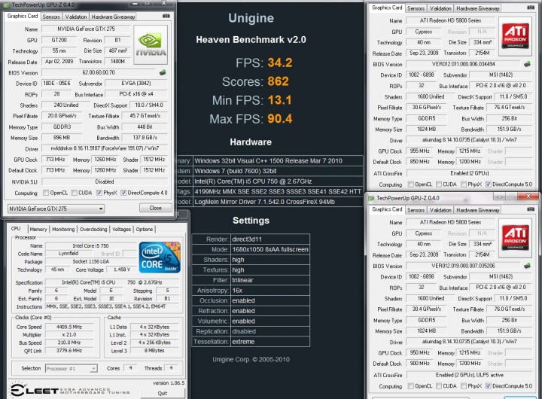
Task: Open the Sensors tab in the ATI window with ULPS active
Action: click(x=416, y=210)
